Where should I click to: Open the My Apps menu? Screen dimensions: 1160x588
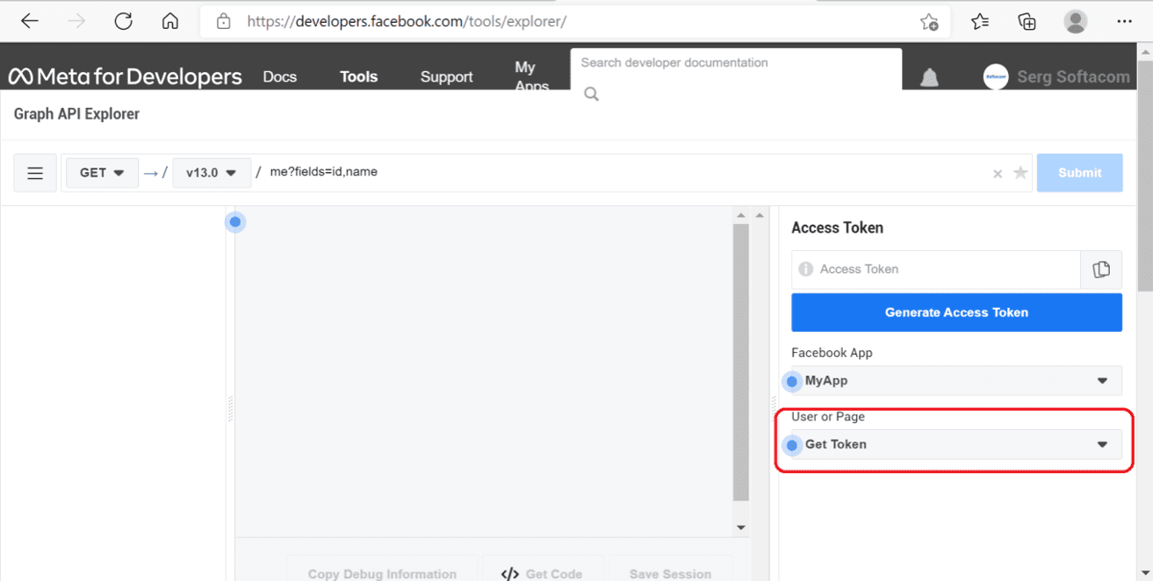coord(531,76)
